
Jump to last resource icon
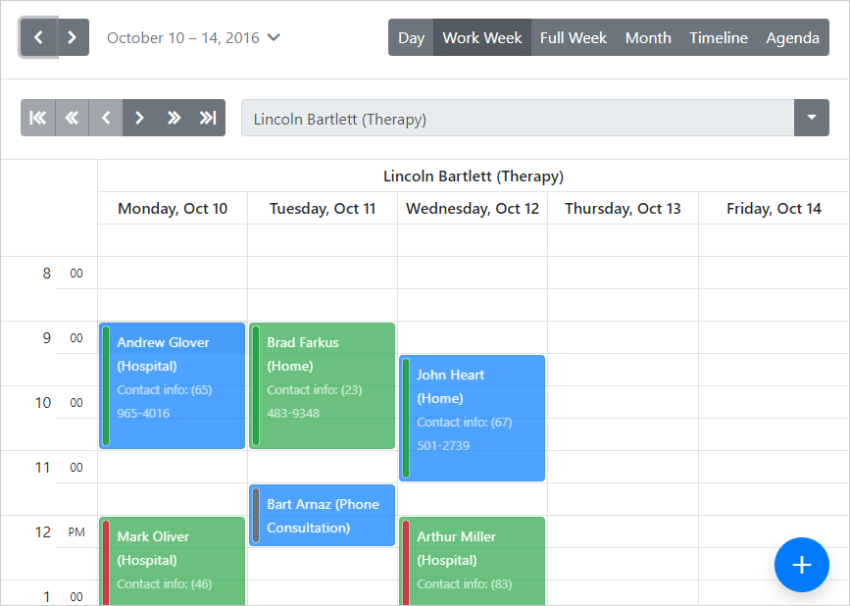208,118
